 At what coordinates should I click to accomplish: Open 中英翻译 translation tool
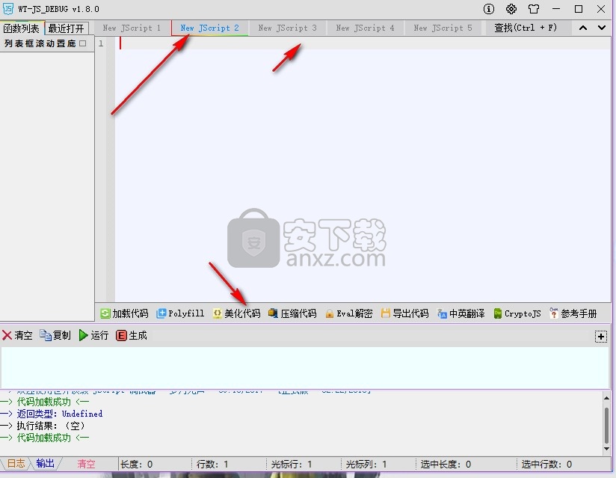click(x=461, y=313)
